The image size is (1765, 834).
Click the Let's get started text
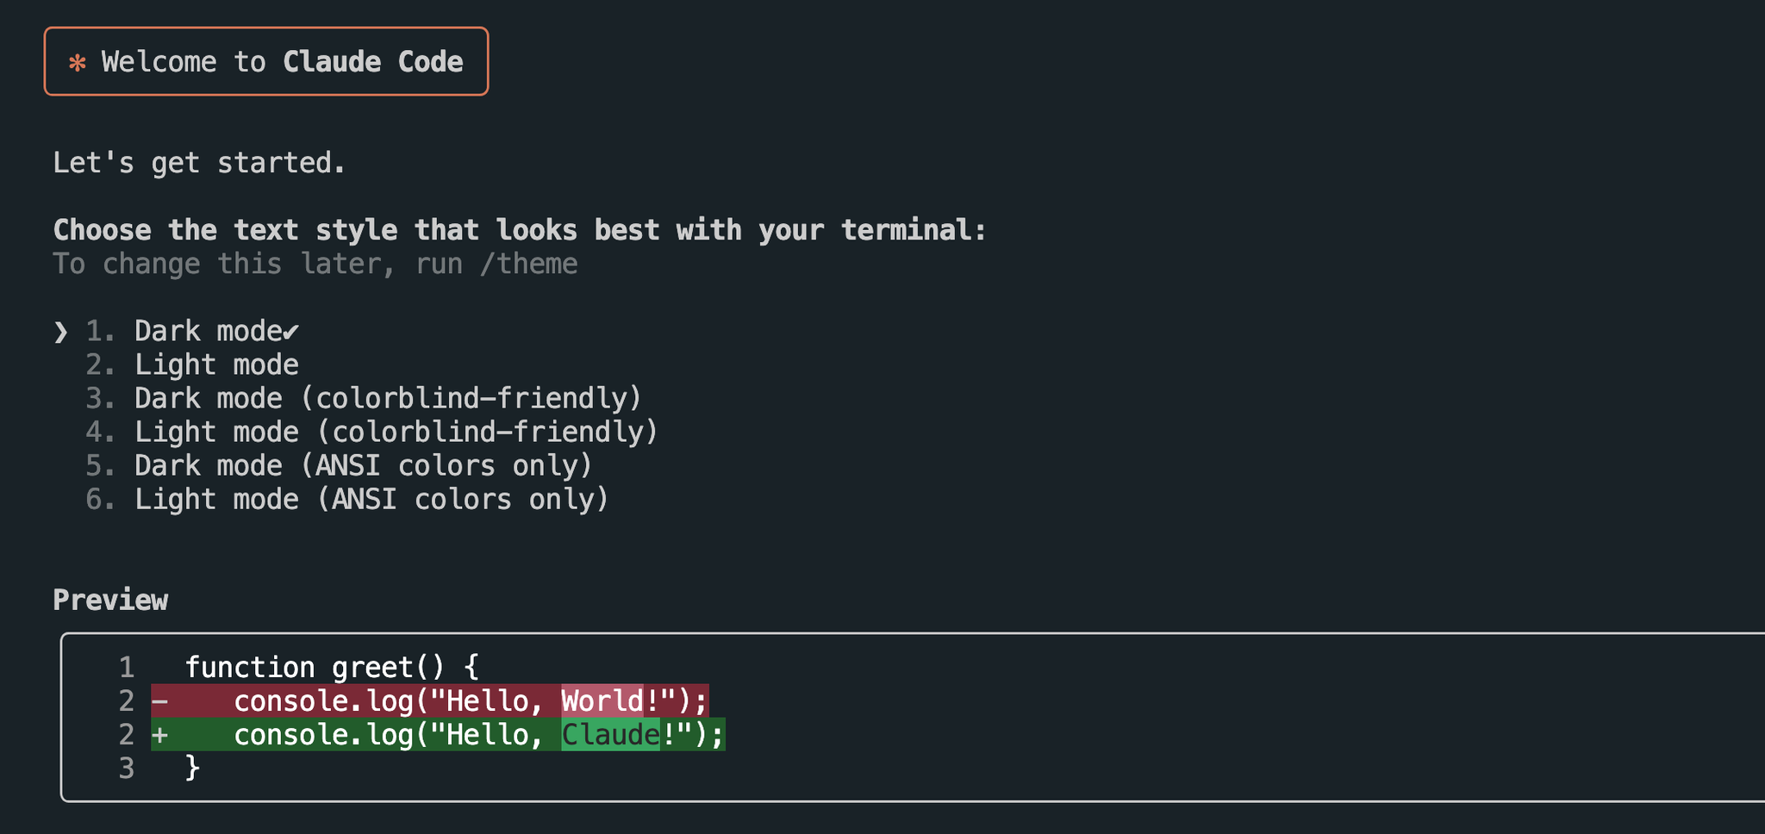click(x=199, y=163)
